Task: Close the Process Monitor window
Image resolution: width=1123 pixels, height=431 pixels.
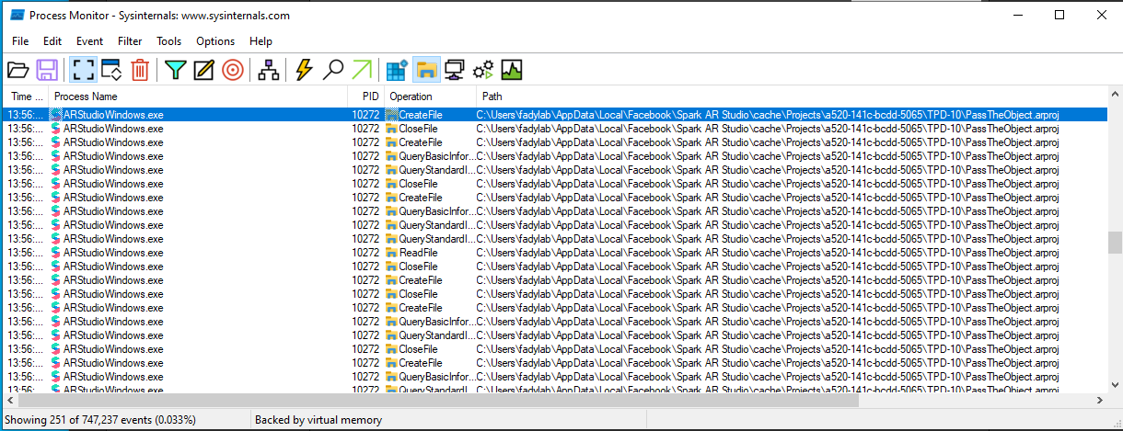Action: pyautogui.click(x=1102, y=15)
